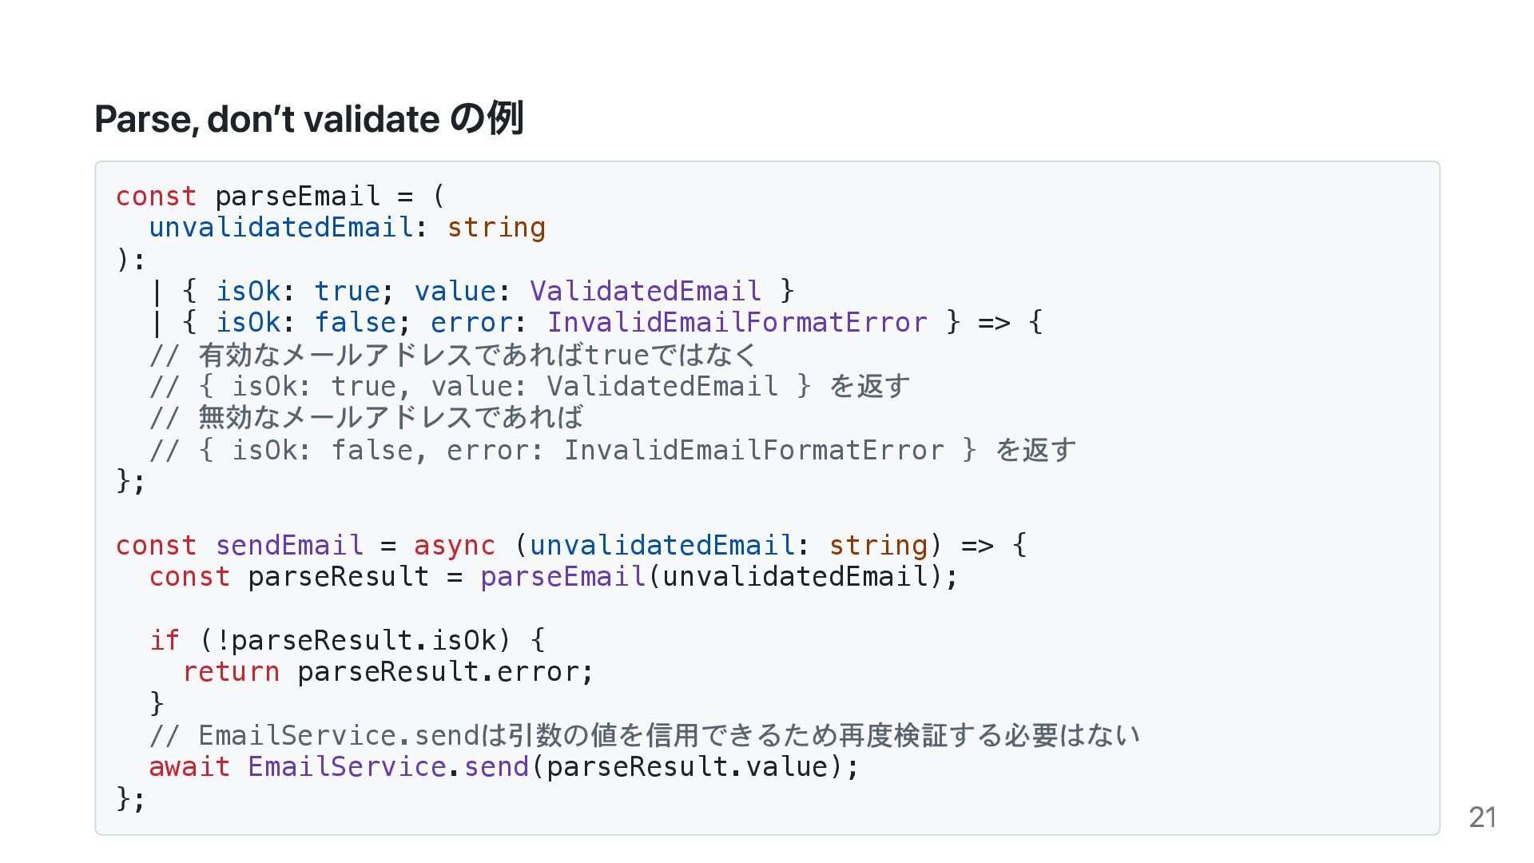This screenshot has width=1534, height=863.
Task: Click the "isOk: false" text in the union type
Action: pyautogui.click(x=305, y=323)
